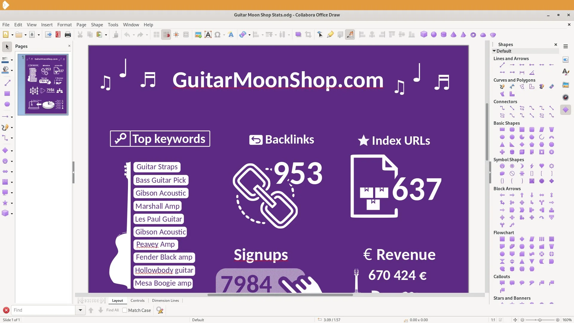Click the Insert Text Box icon

tap(208, 35)
